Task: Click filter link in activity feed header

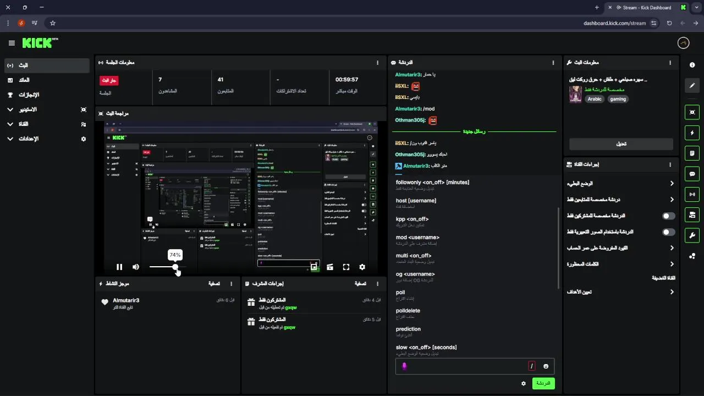Action: pyautogui.click(x=214, y=284)
